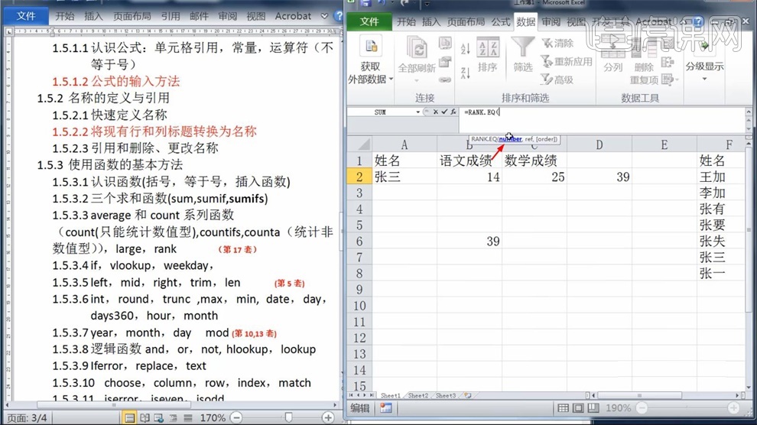Select column E header
The image size is (757, 425).
[x=664, y=144]
